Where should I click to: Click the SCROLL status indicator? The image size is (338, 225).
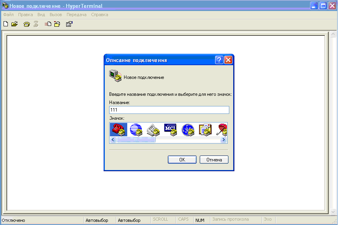(x=160, y=219)
